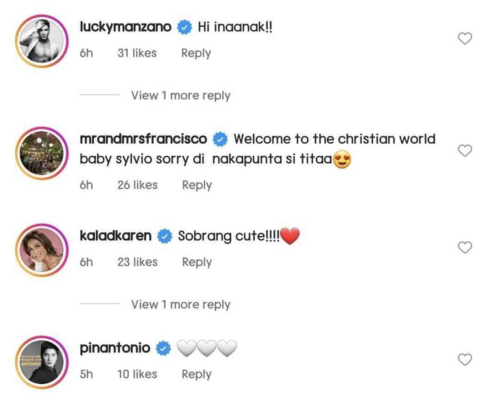View the 26 likes on mrandmrsfrancisco's comment
The height and width of the screenshot is (408, 499).
coord(137,185)
